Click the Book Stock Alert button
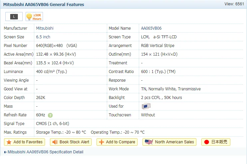Screen dimensions: 247x164 click(x=71, y=142)
